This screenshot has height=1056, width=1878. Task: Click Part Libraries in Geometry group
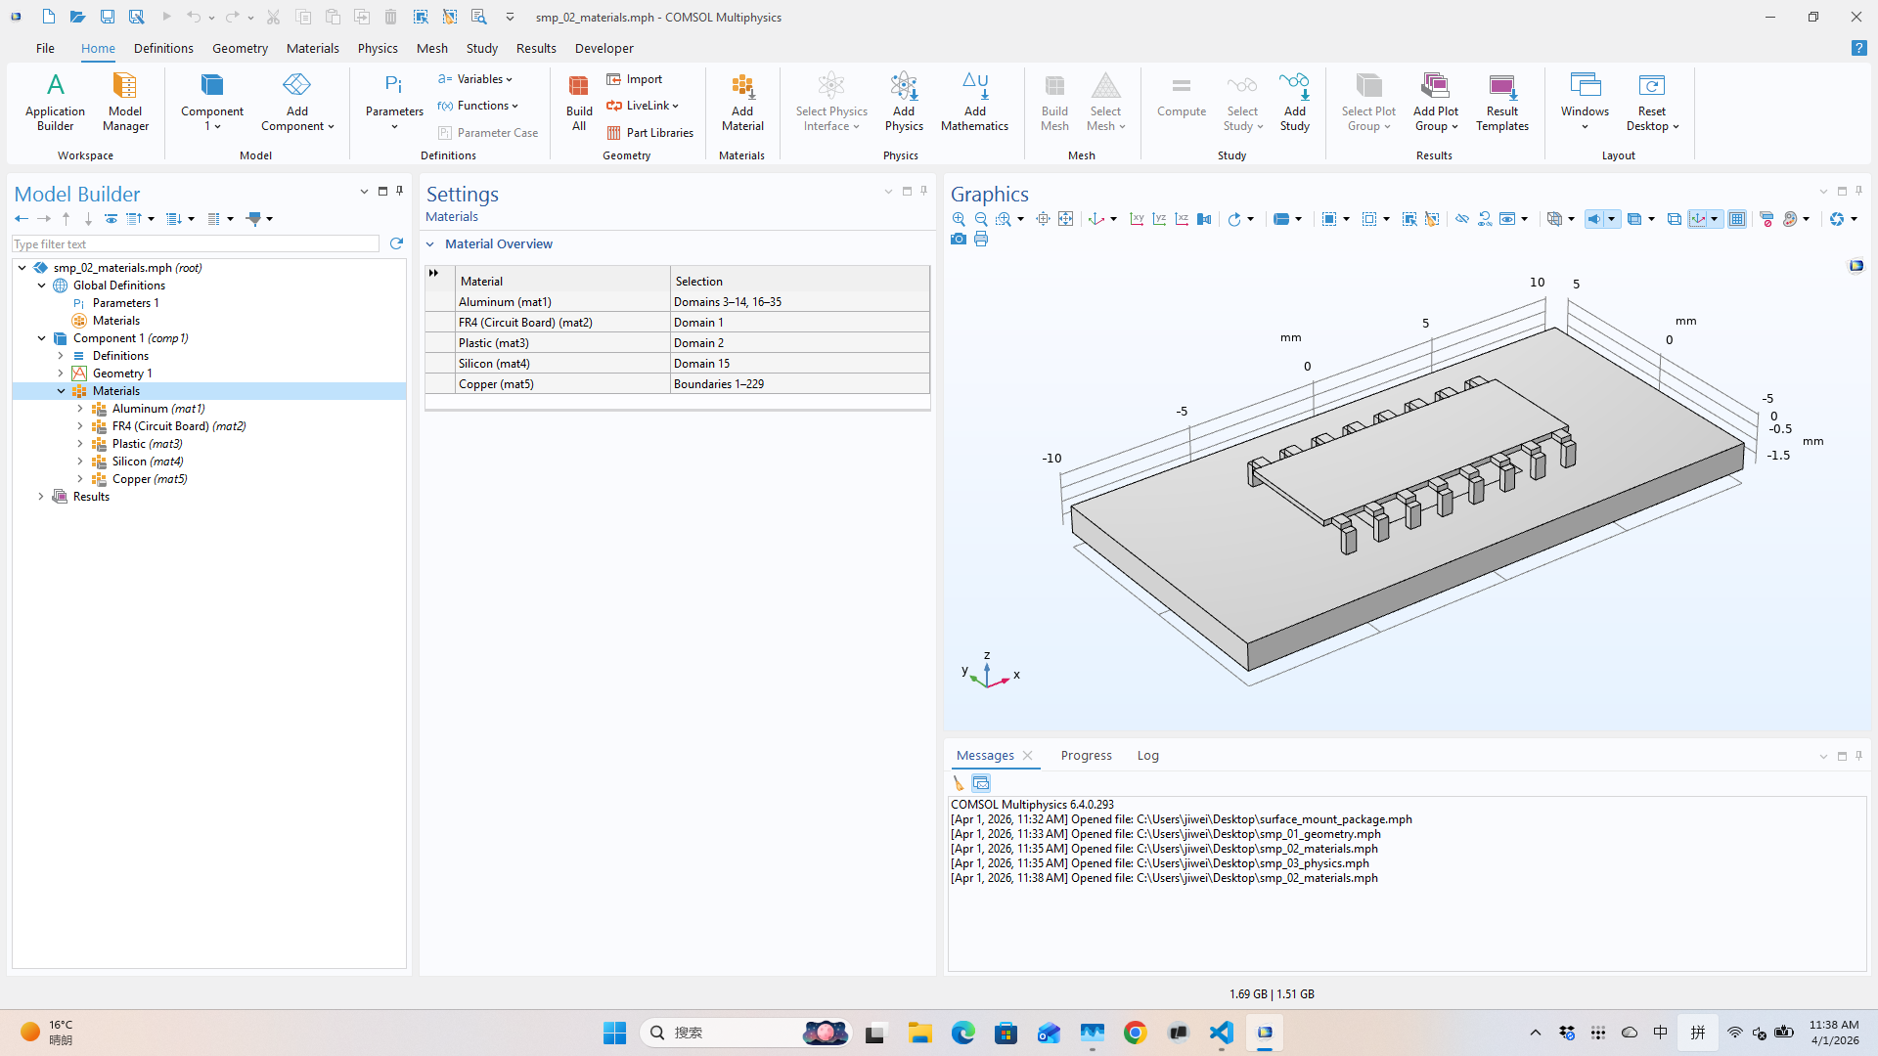[651, 132]
